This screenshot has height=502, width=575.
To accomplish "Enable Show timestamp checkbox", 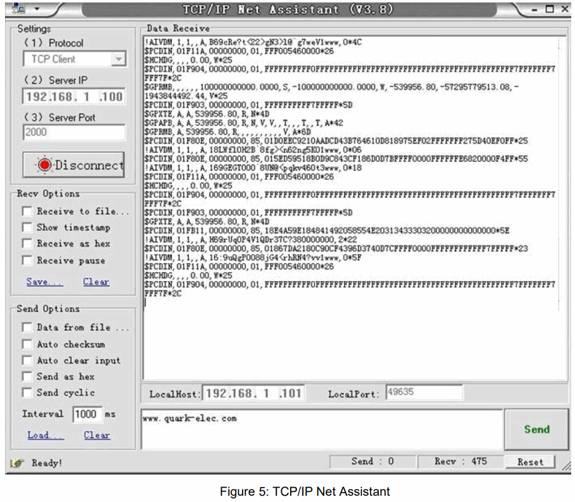I will 27,227.
